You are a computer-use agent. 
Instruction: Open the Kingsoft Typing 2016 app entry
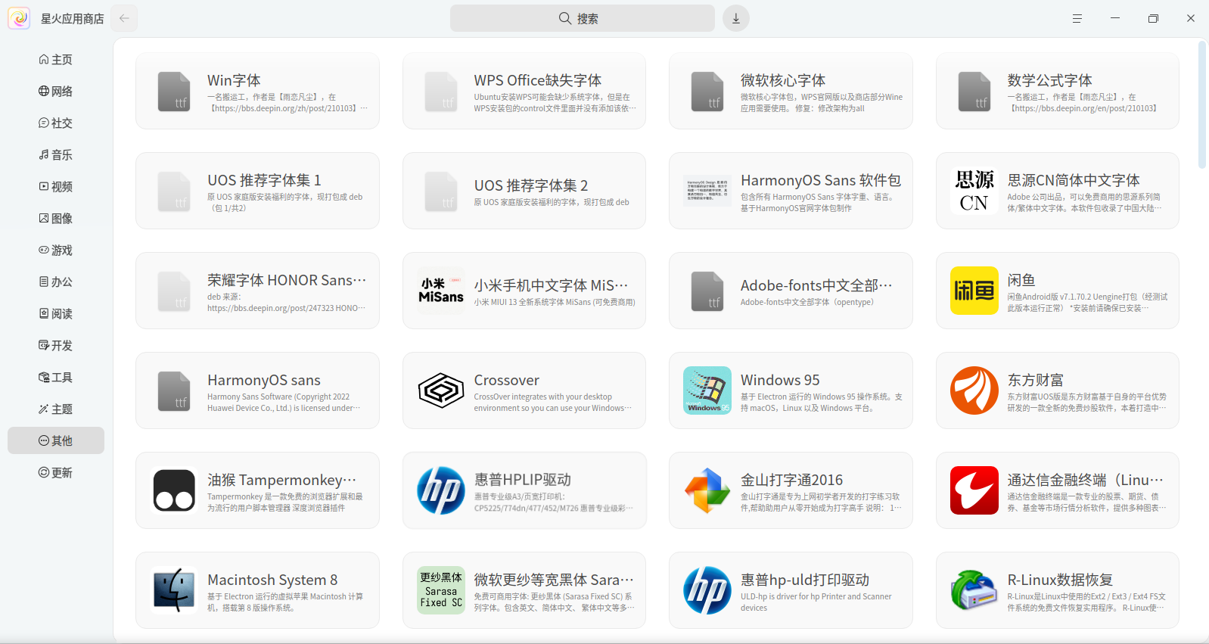pyautogui.click(x=790, y=490)
